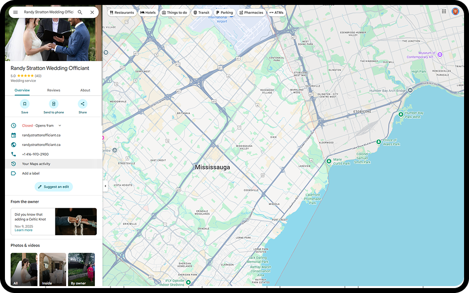Select the Transit chip

pos(201,12)
